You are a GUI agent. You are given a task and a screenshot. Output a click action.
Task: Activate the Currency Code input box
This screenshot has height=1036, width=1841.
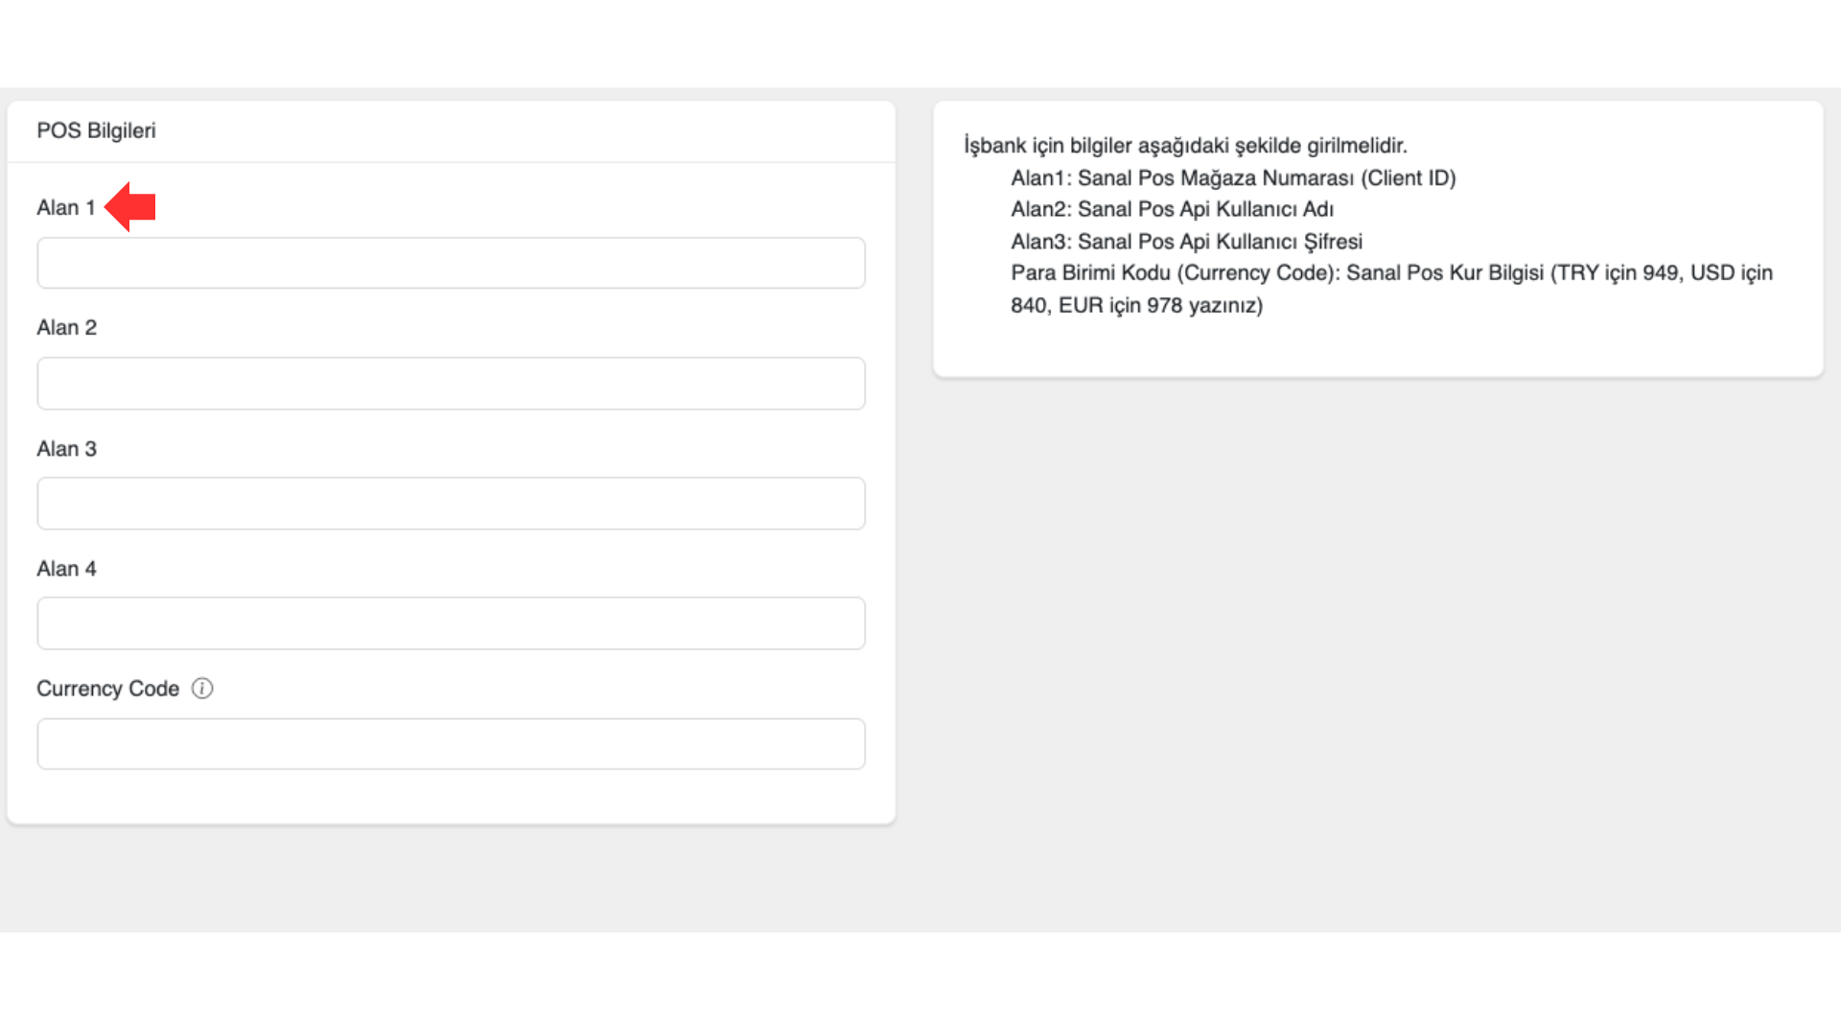tap(451, 743)
